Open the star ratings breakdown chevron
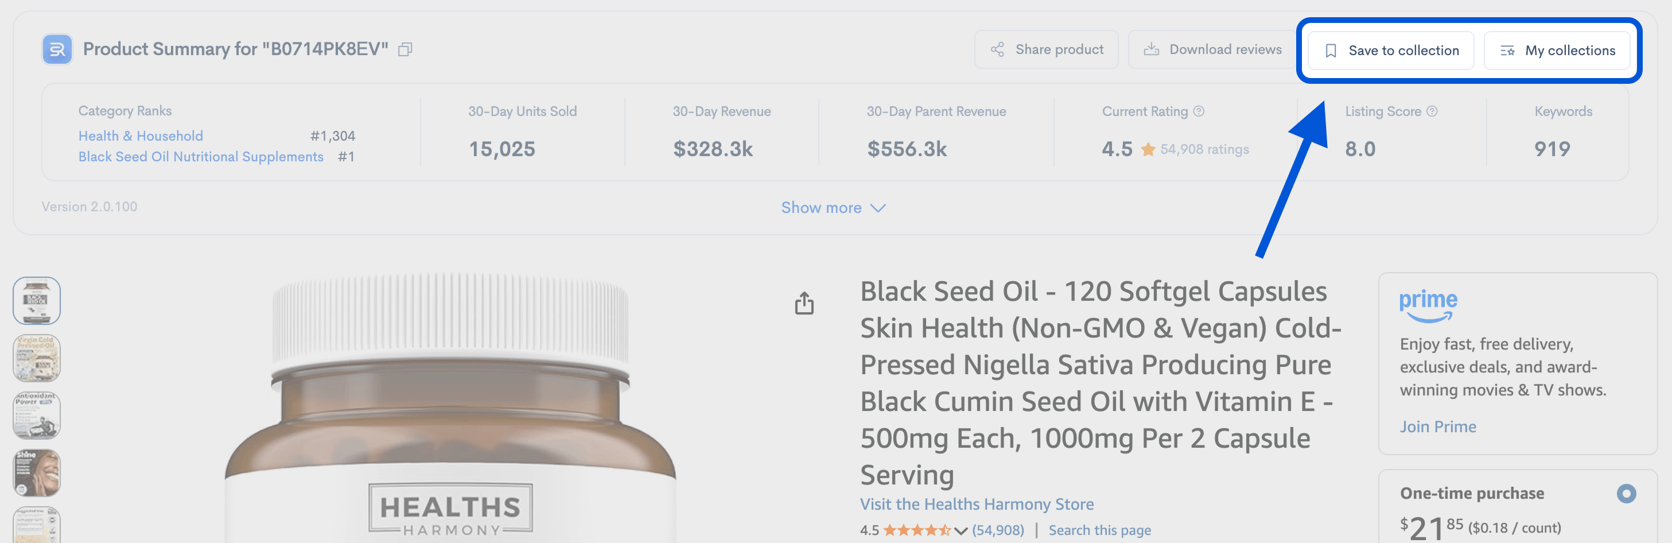Screen dimensions: 1672x543 (961, 530)
